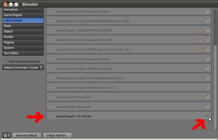Click the warning icon on Autocad DXF row

[x=200, y=40]
